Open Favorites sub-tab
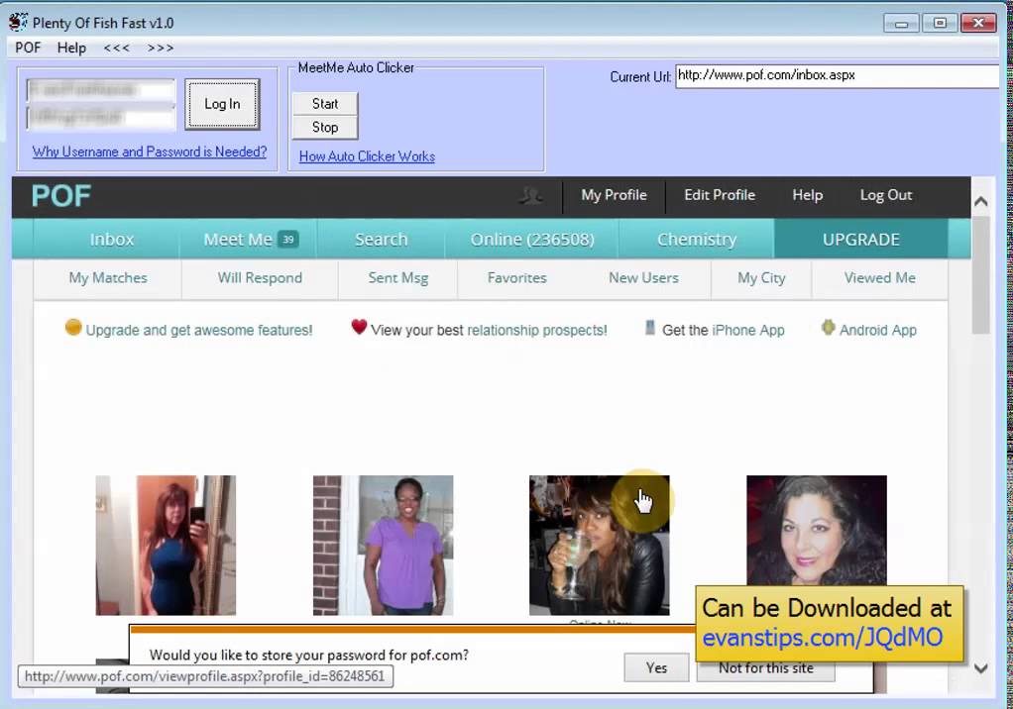1013x709 pixels. 516,278
